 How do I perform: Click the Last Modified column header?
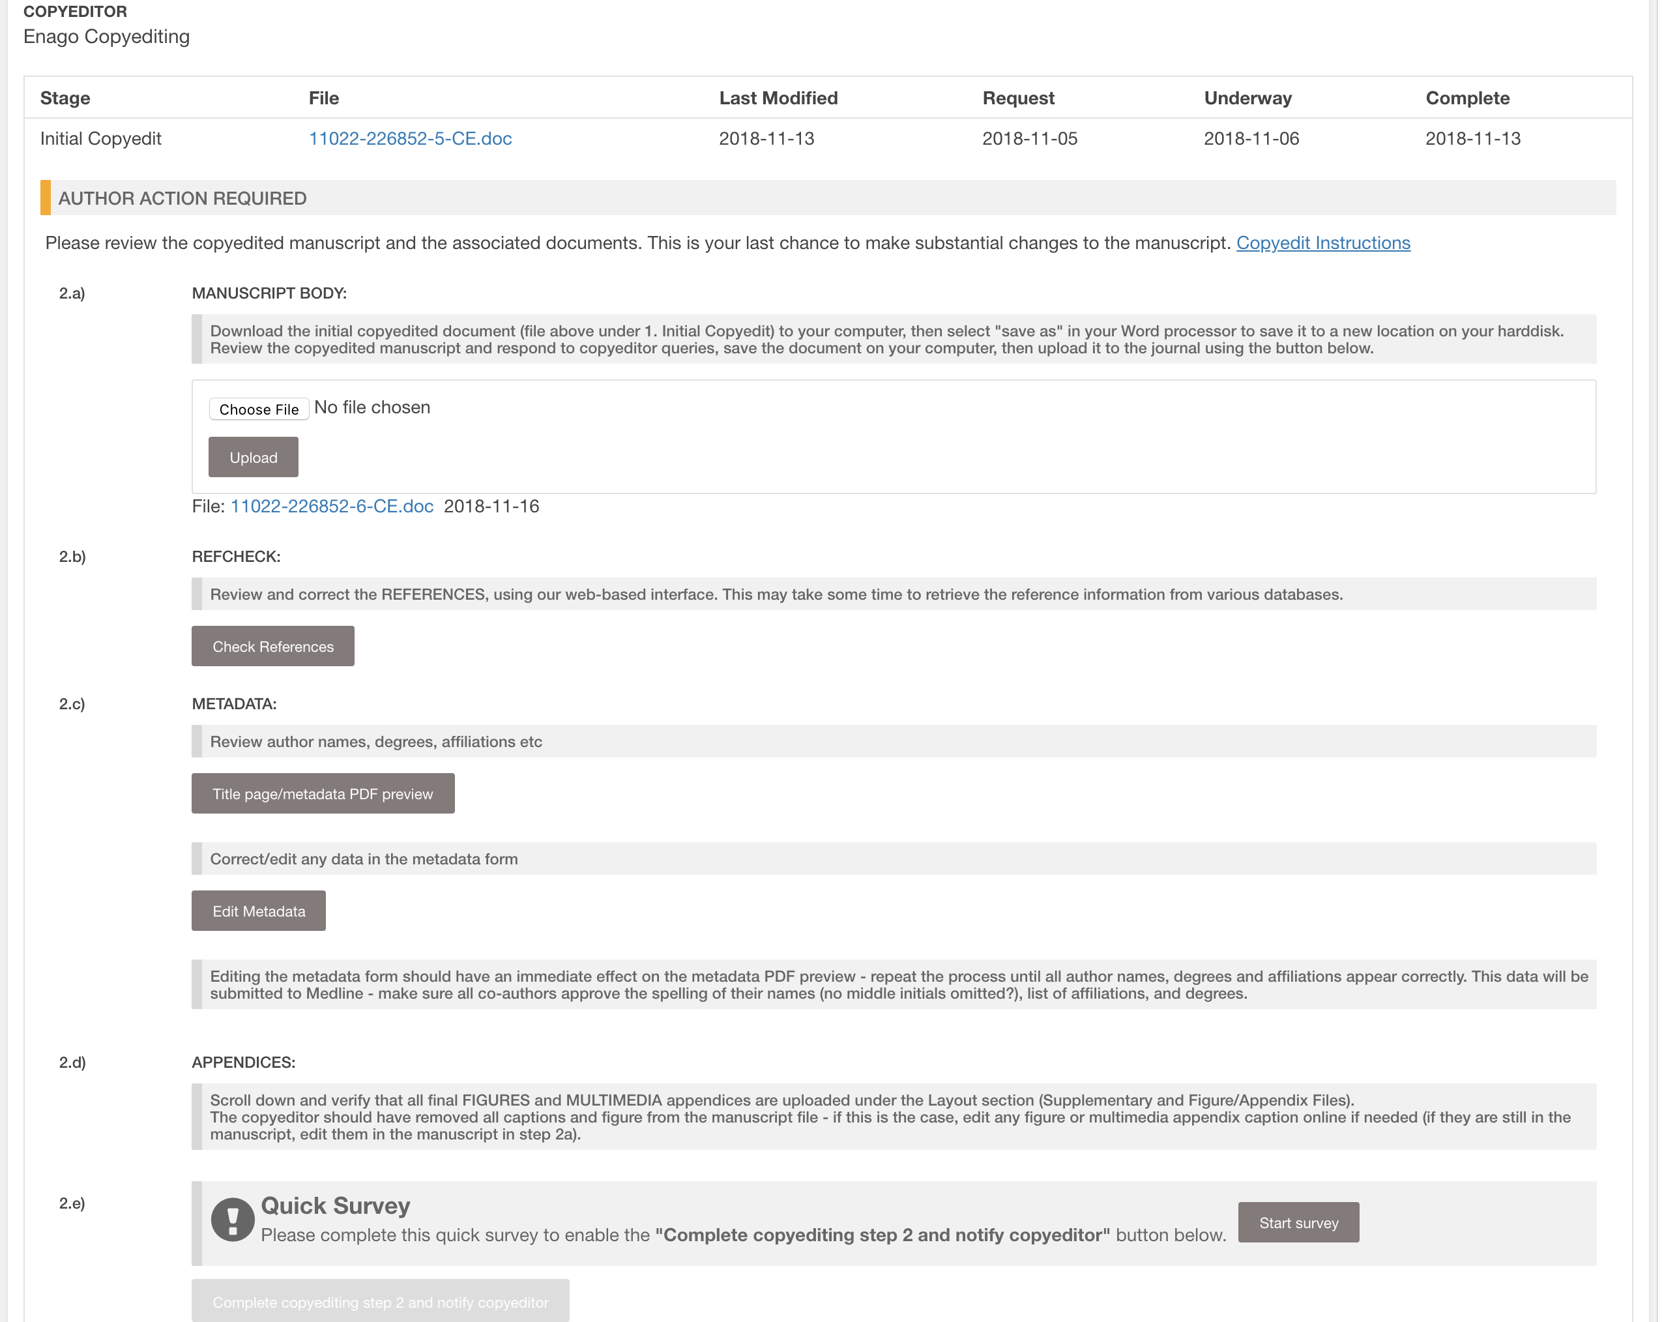click(778, 98)
